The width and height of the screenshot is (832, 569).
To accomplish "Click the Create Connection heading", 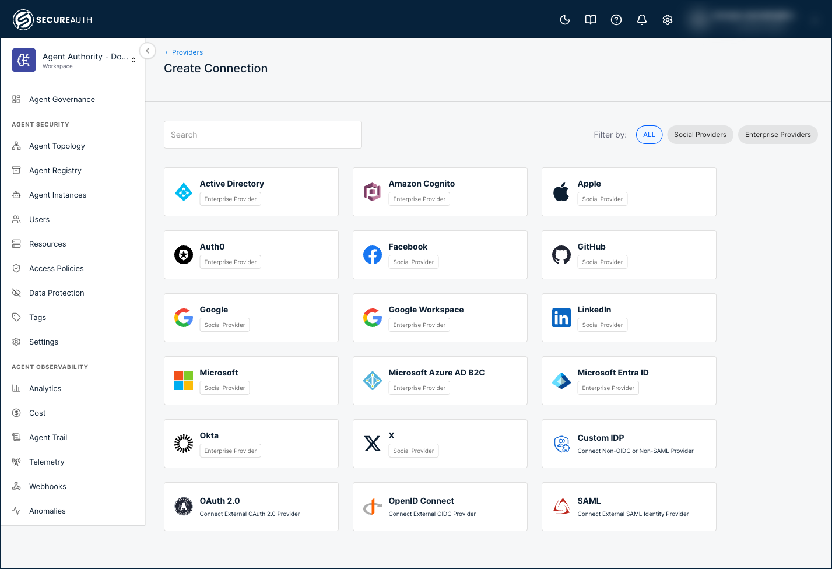I will pyautogui.click(x=216, y=68).
